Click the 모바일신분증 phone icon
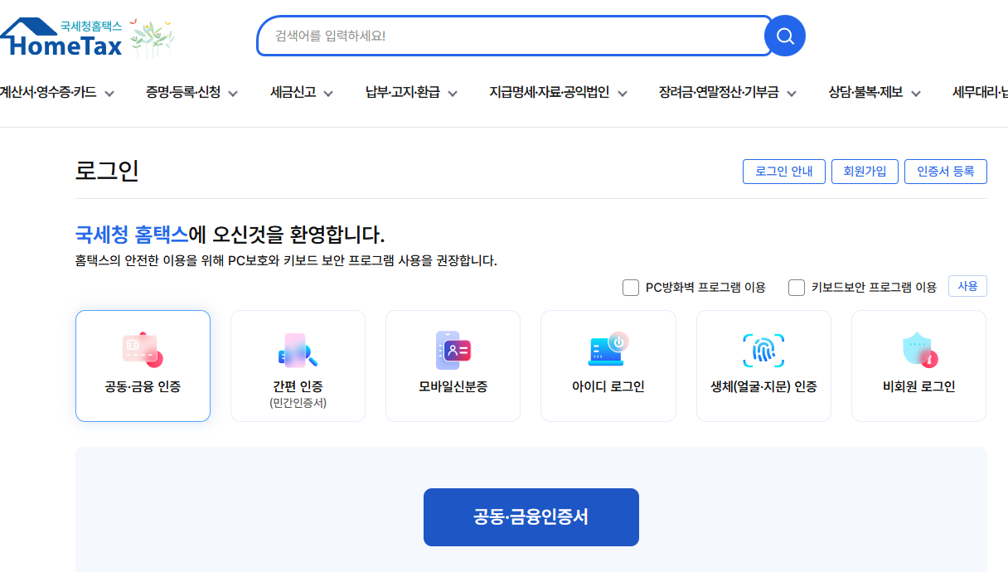1008x572 pixels. coord(453,349)
